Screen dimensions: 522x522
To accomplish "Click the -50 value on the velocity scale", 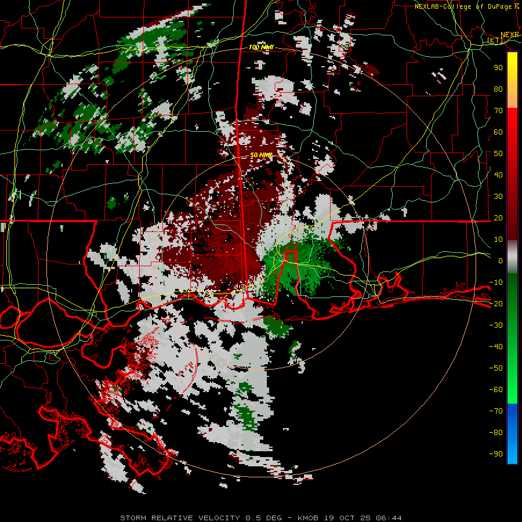I will pyautogui.click(x=496, y=368).
